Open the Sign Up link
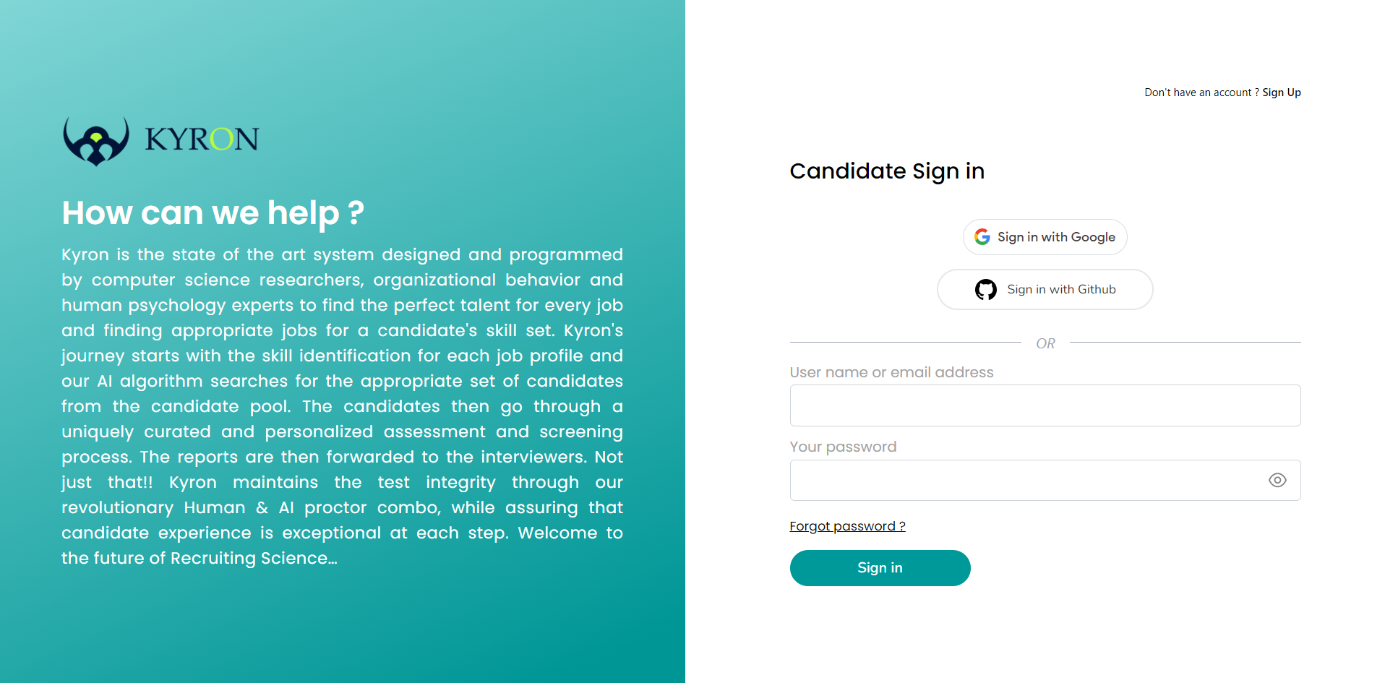 click(1282, 93)
